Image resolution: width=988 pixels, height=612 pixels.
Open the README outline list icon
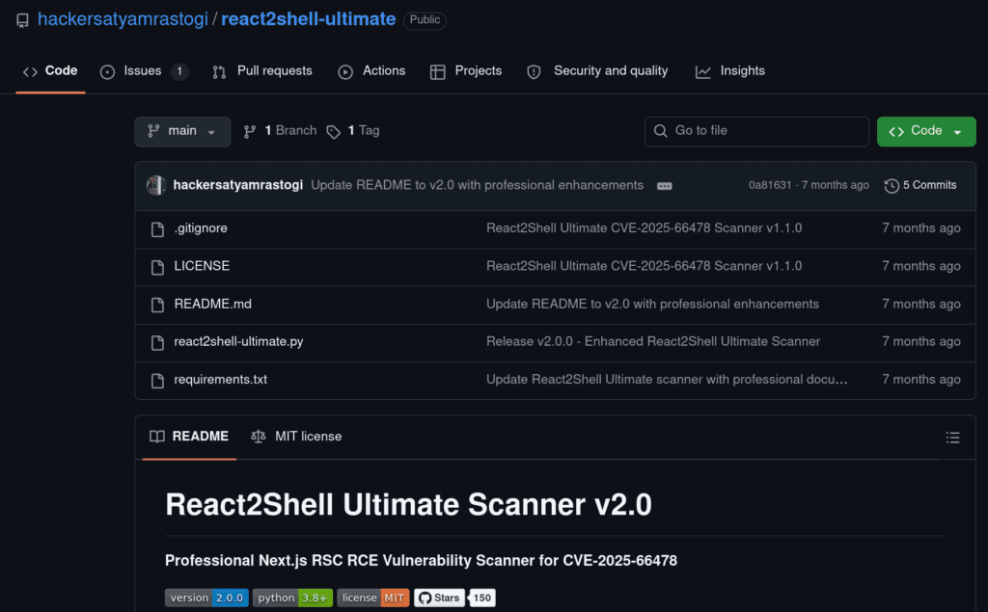(952, 438)
